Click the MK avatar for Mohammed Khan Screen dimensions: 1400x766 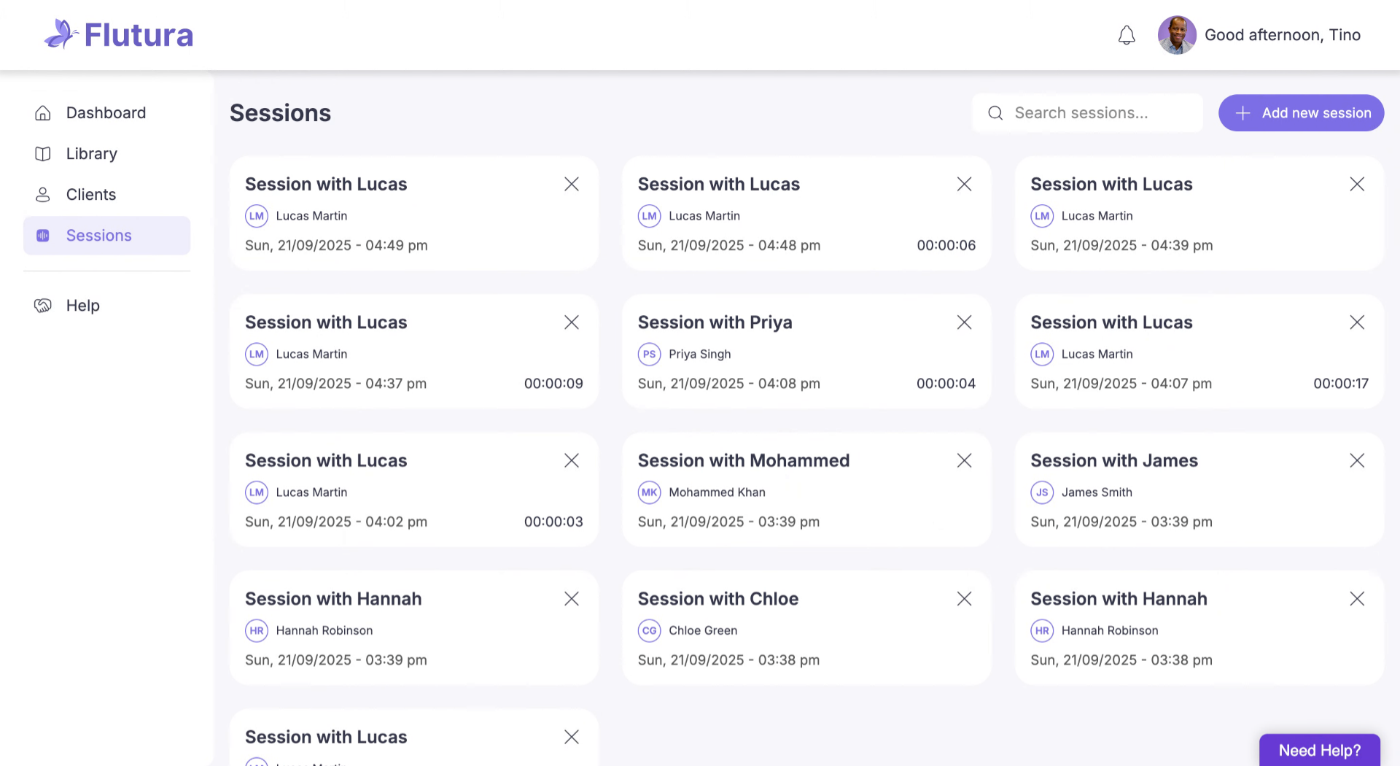(x=649, y=492)
